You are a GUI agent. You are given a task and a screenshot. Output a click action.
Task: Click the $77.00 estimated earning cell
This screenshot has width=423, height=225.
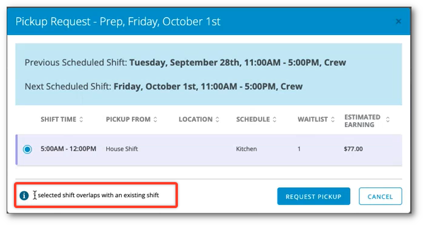click(353, 149)
